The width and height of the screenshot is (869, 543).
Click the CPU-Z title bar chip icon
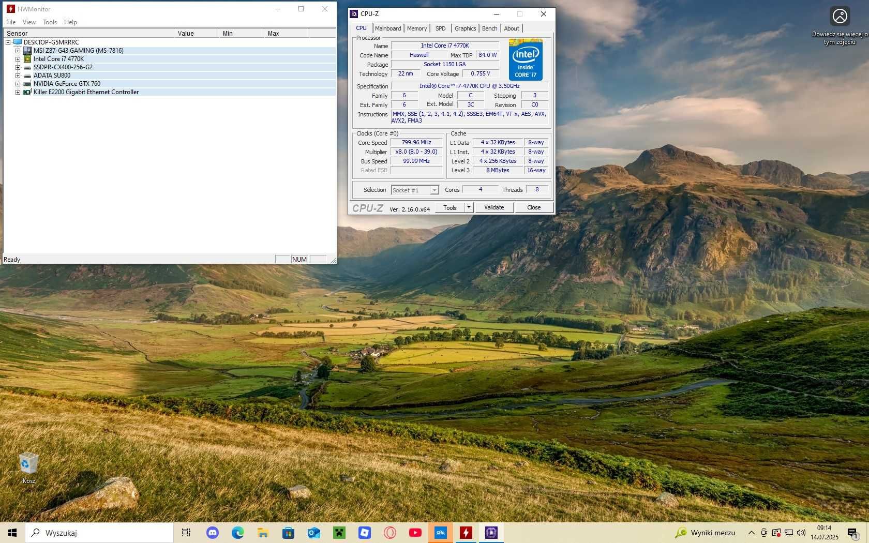coord(354,14)
